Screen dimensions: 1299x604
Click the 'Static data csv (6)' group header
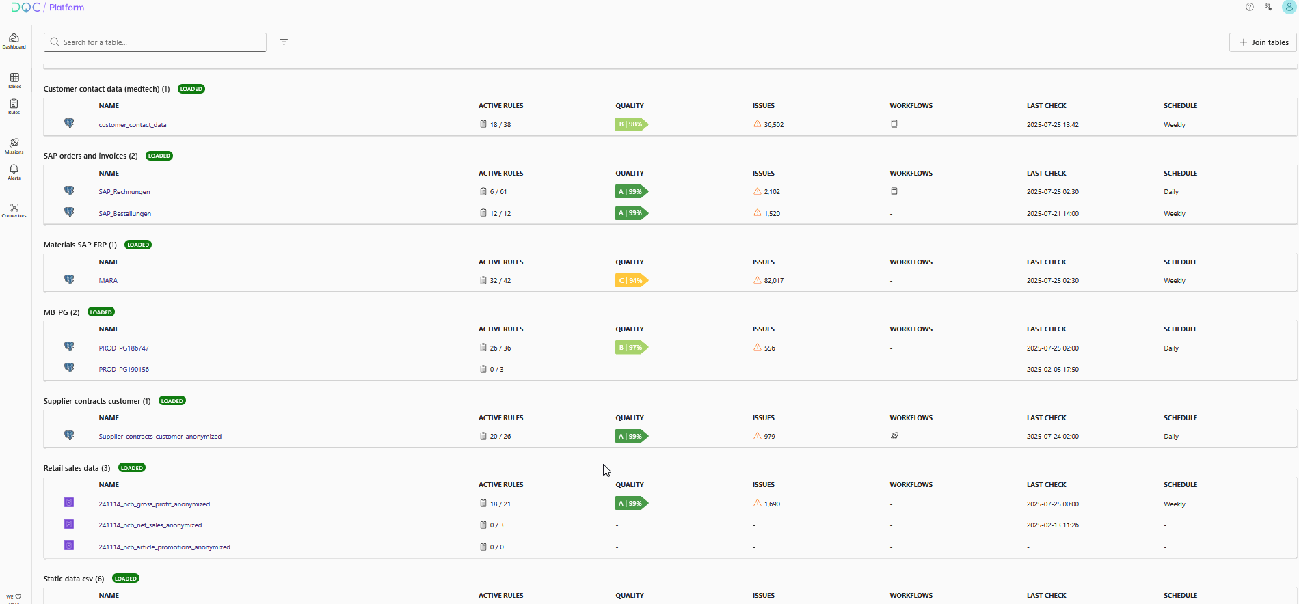[x=74, y=579]
